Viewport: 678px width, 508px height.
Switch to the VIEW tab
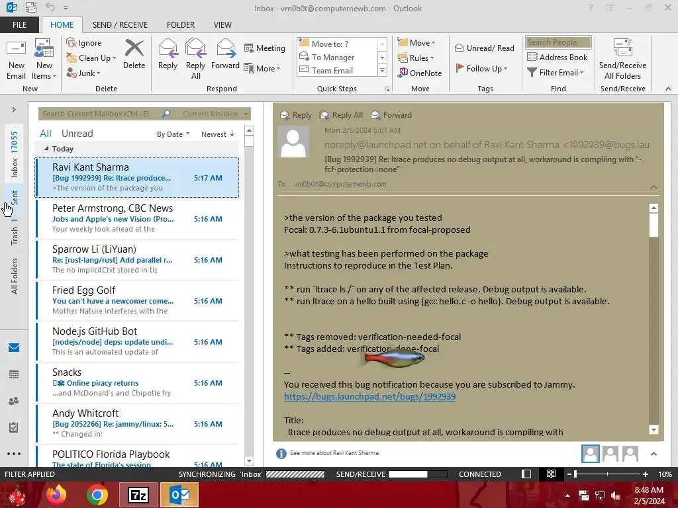[x=222, y=25]
